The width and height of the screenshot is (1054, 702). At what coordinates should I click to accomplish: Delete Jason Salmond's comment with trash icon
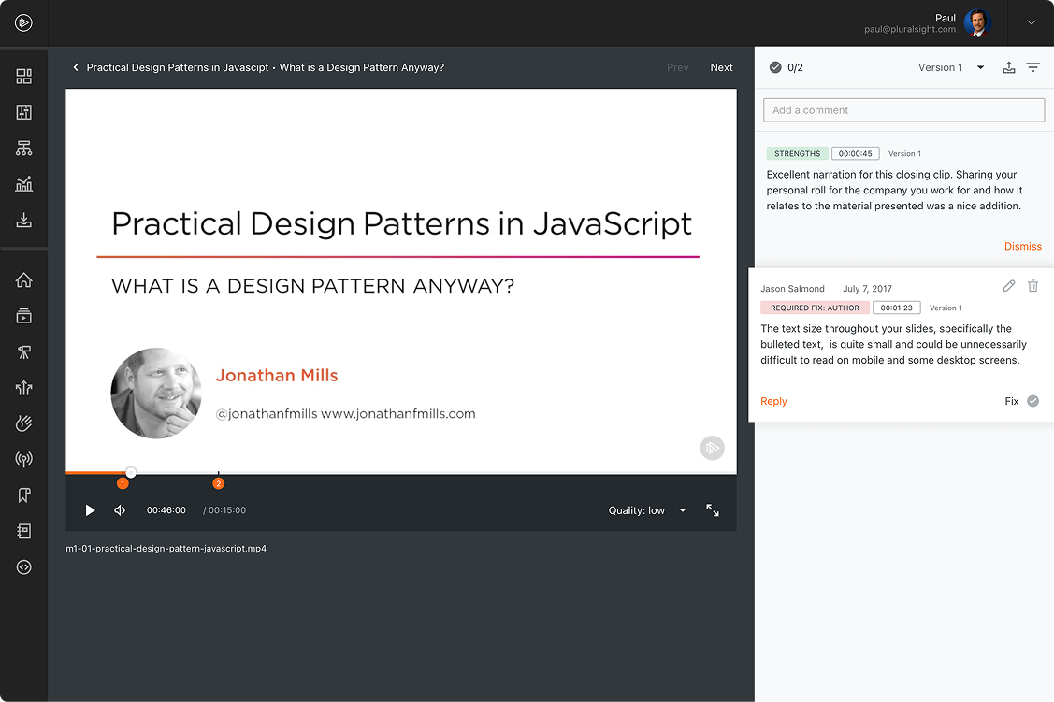[x=1033, y=286]
